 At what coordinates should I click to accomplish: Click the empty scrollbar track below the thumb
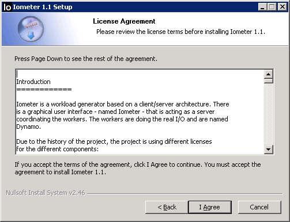pyautogui.click(x=269, y=114)
